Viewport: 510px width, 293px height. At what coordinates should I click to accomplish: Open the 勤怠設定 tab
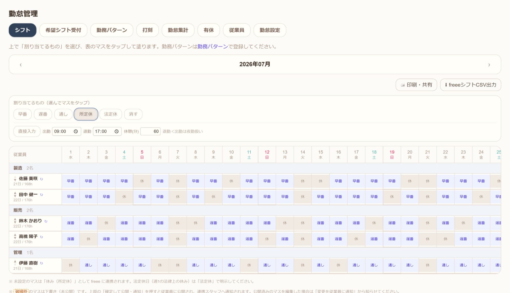coord(270,30)
